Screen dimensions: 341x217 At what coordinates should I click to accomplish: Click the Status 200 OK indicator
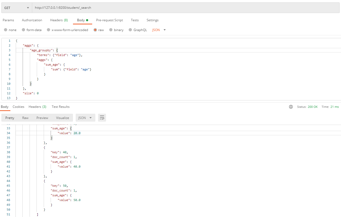307,107
